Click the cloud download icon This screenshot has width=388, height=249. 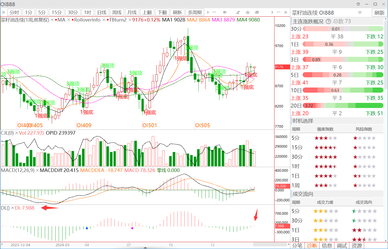coord(248,12)
